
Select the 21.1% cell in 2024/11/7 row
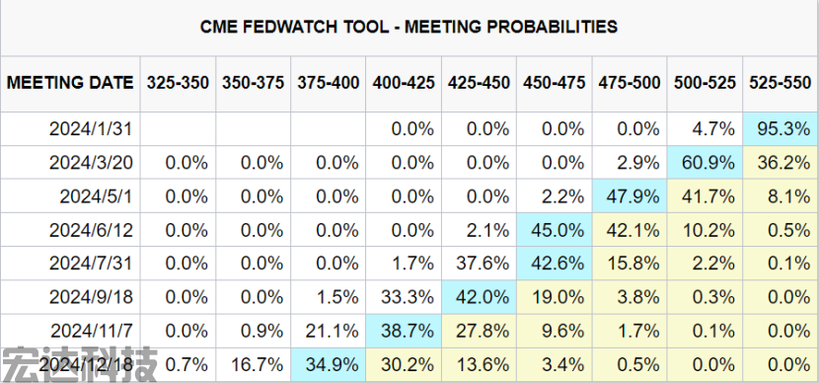(x=328, y=331)
